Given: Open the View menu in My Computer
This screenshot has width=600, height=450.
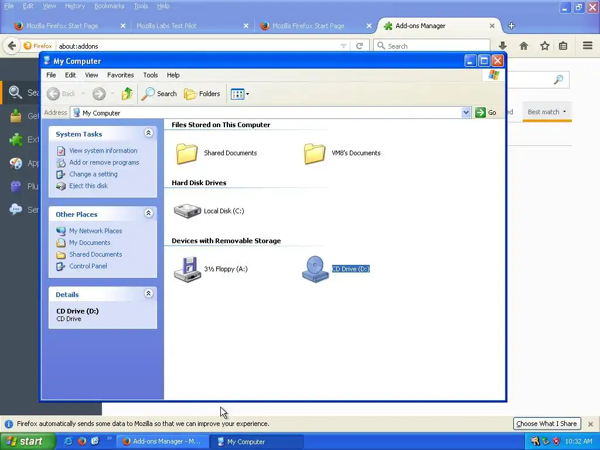Looking at the screenshot, I should tap(91, 75).
